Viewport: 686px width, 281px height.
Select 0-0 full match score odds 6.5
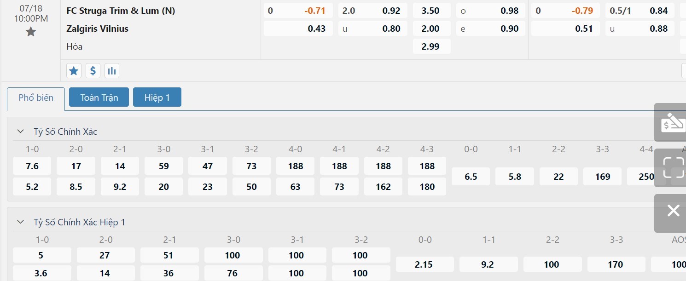pyautogui.click(x=471, y=177)
